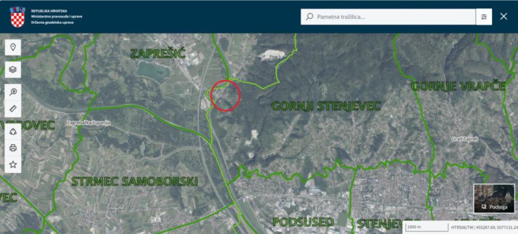Focus the Pametna tražilica search field
518x234 pixels.
tap(388, 16)
